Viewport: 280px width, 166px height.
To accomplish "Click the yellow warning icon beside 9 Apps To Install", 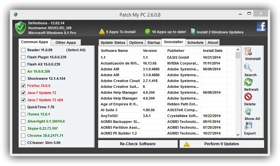I will point(102,31).
